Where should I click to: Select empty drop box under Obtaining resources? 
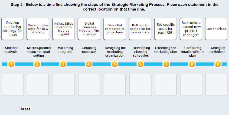click(89, 85)
